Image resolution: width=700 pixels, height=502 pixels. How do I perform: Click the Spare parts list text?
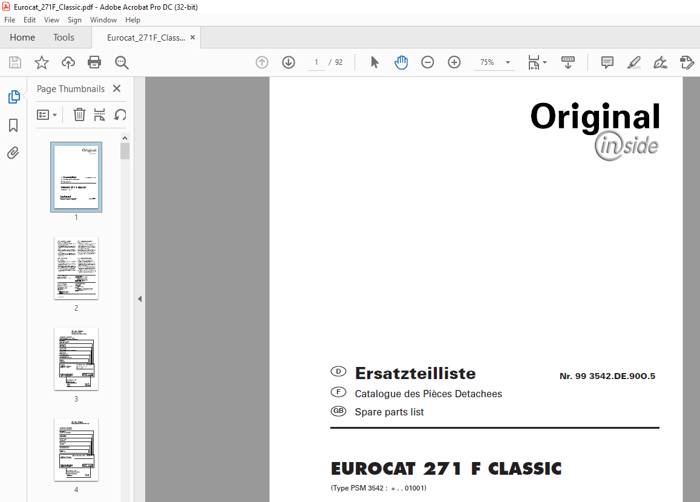389,412
